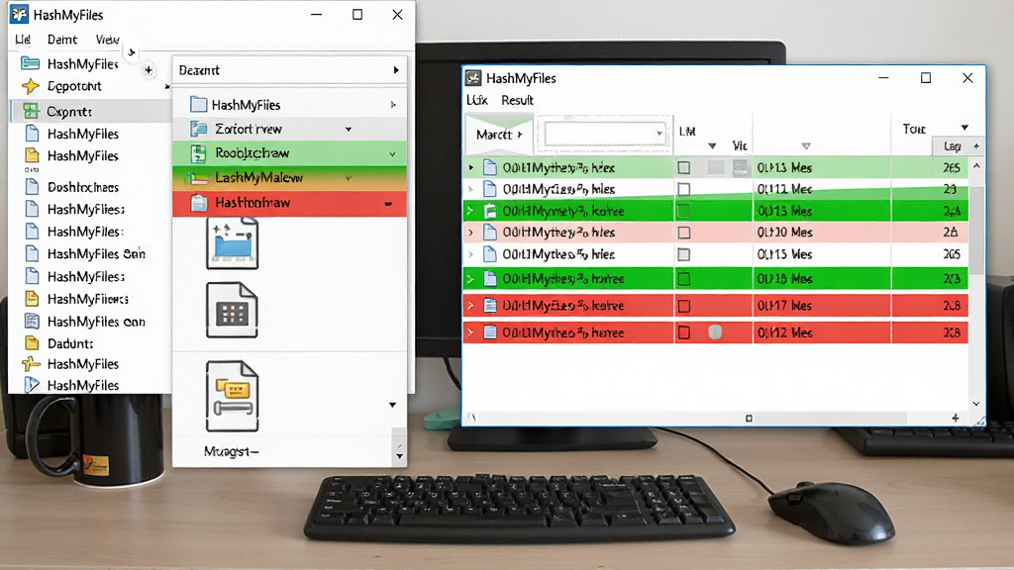
Task: Click the Vie column header
Action: point(740,146)
